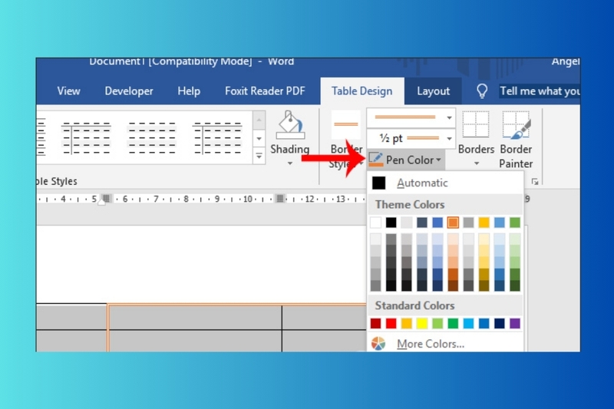Image resolution: width=614 pixels, height=409 pixels.
Task: Click the Border Styles sample icon
Action: tap(346, 124)
